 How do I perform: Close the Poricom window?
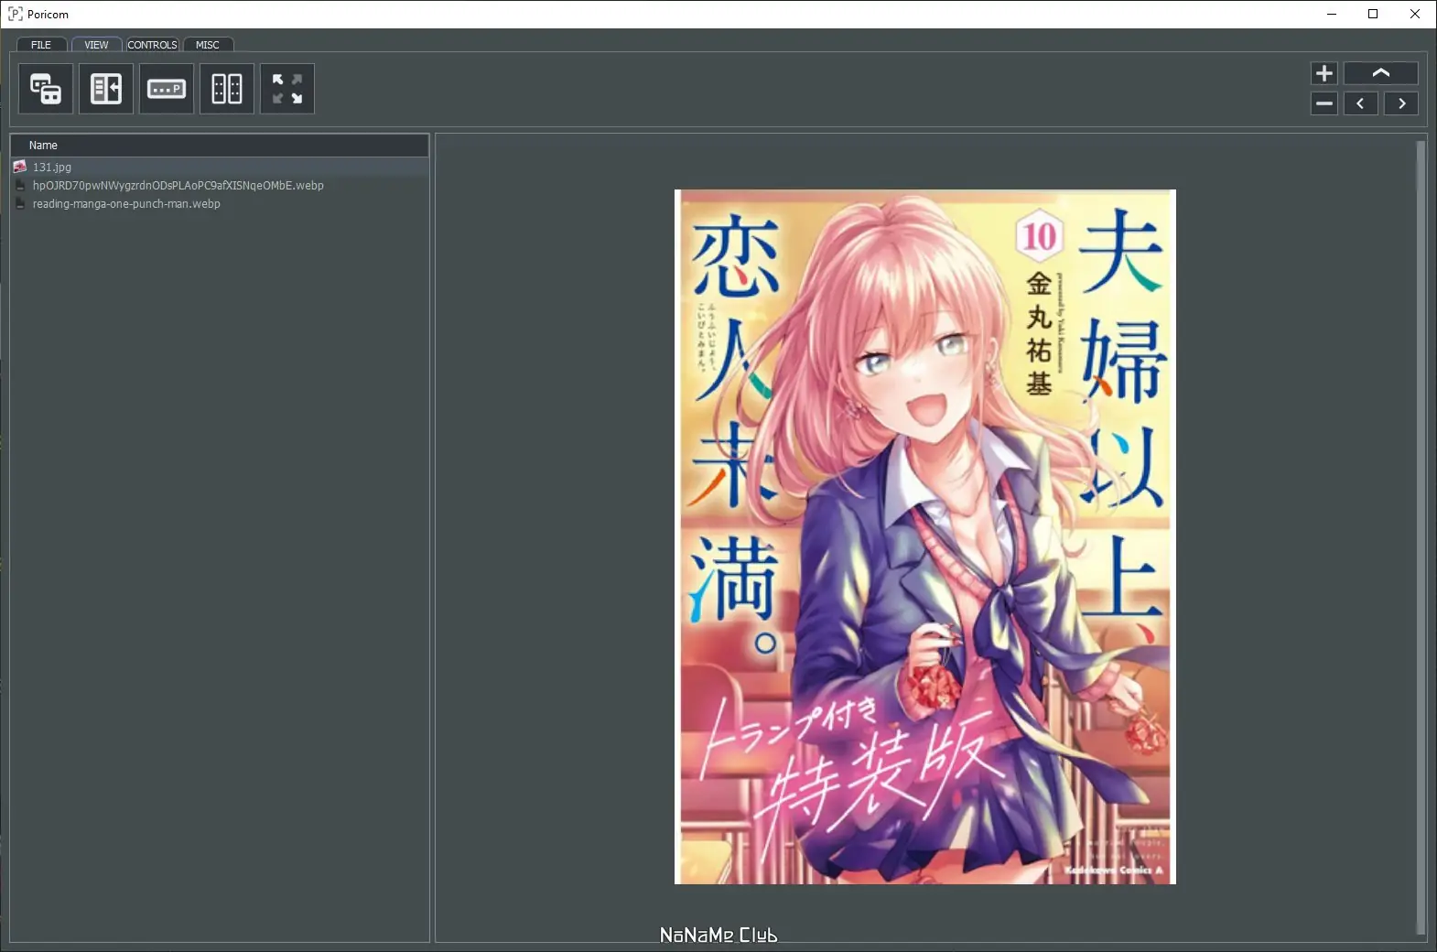coord(1415,14)
